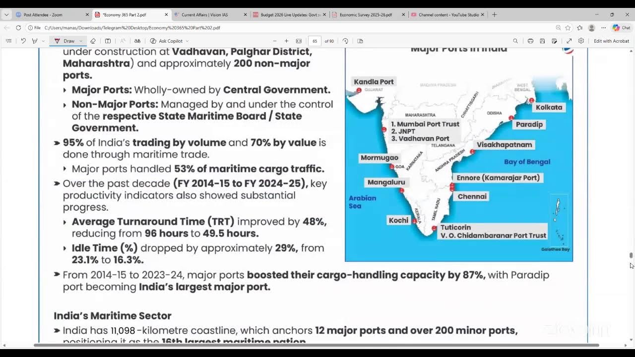
Task: Open the Draw tool options dropdown
Action: pos(81,41)
